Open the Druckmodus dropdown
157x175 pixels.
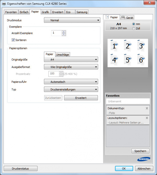coord(72,20)
